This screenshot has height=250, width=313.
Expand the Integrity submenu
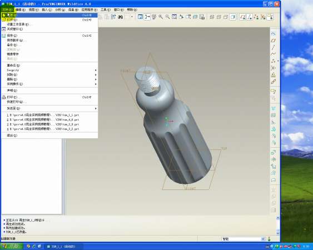click(x=49, y=70)
